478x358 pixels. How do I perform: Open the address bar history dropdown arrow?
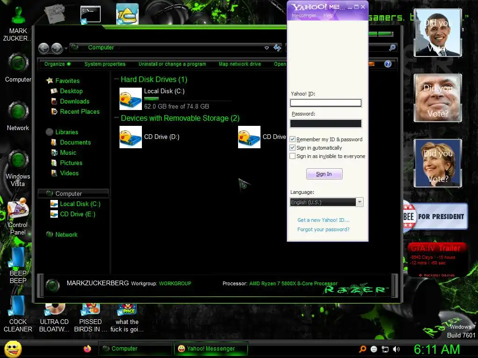pyautogui.click(x=267, y=48)
